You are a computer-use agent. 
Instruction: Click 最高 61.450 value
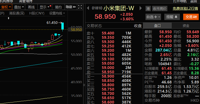coord(165,37)
